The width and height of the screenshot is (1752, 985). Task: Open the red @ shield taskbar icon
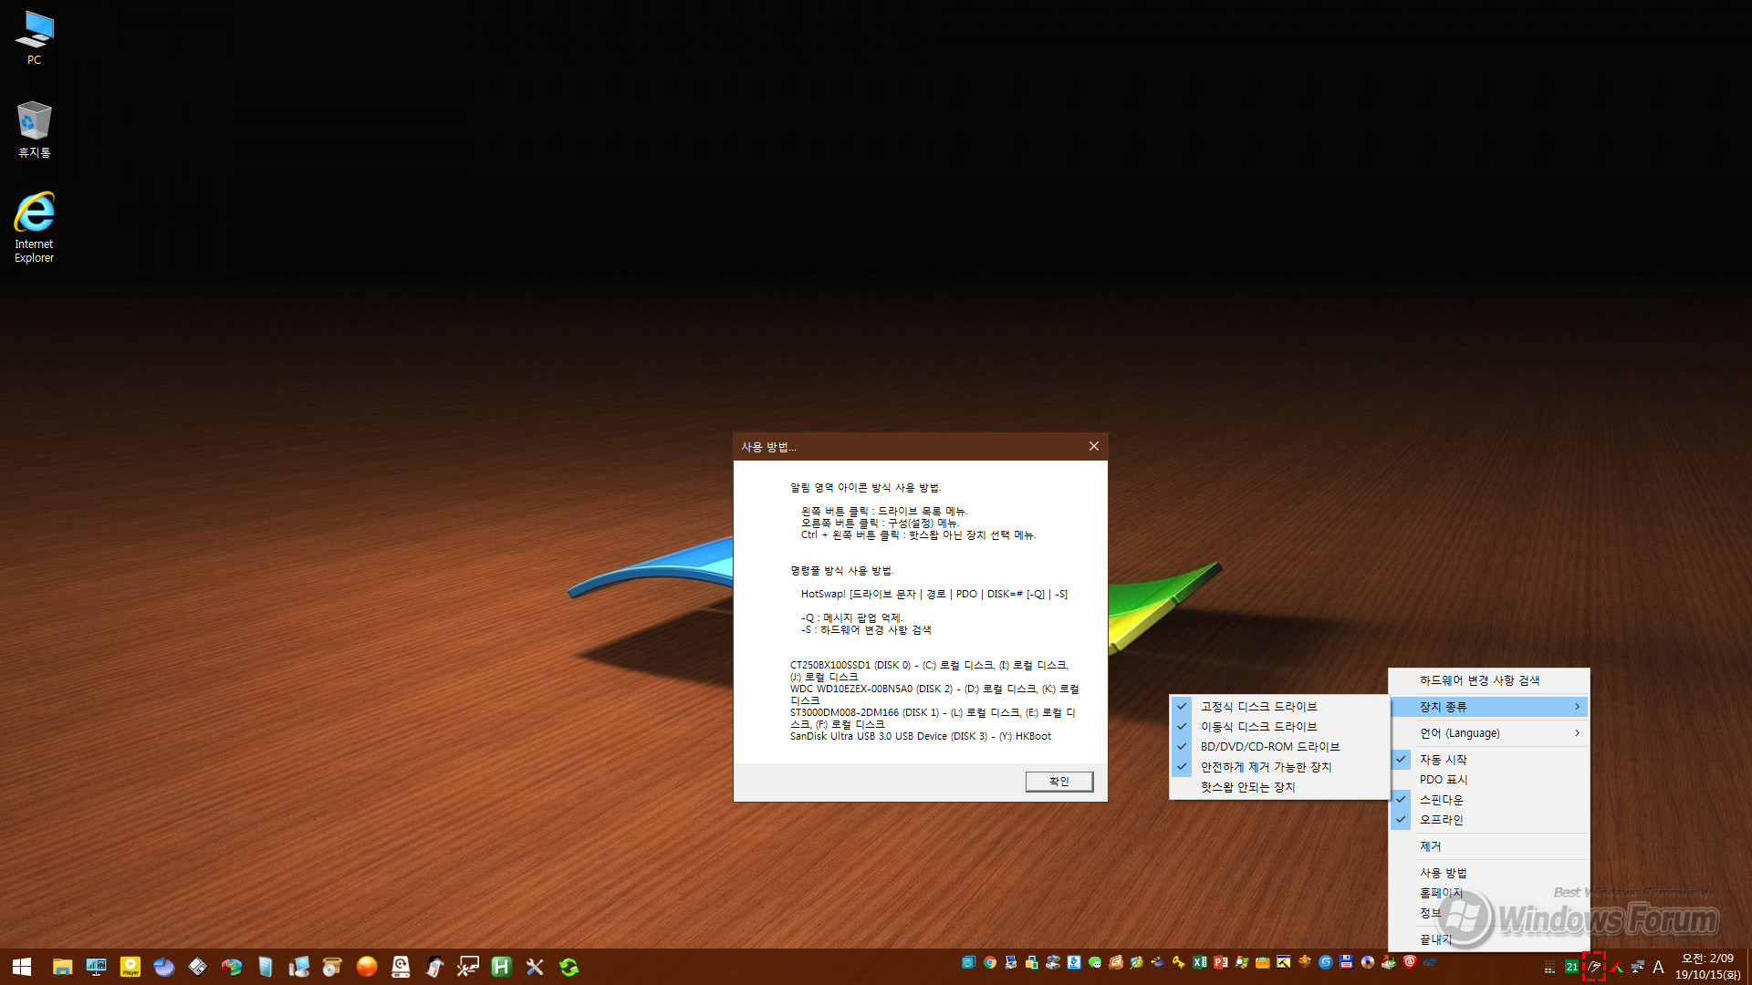[1410, 962]
